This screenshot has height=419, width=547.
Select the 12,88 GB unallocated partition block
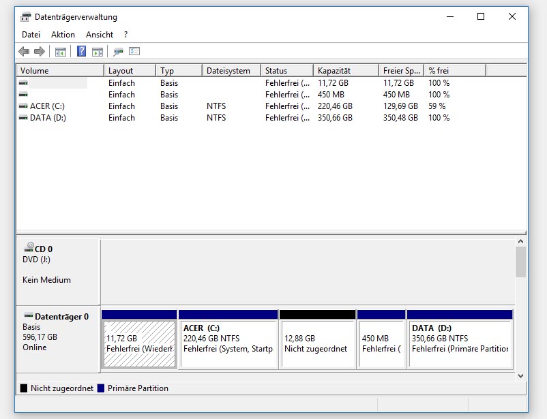pyautogui.click(x=317, y=344)
